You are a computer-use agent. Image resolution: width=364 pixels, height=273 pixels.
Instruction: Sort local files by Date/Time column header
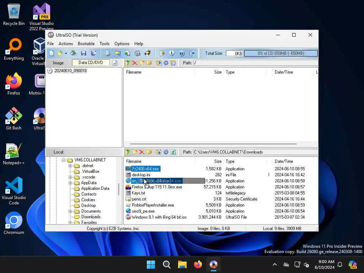pyautogui.click(x=293, y=161)
